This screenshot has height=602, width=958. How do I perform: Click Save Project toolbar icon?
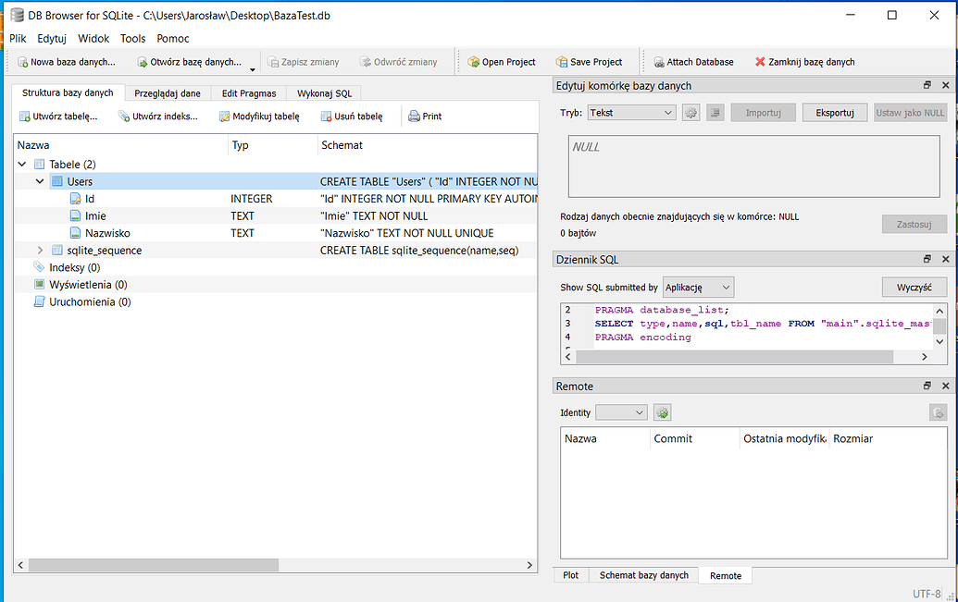pyautogui.click(x=561, y=62)
